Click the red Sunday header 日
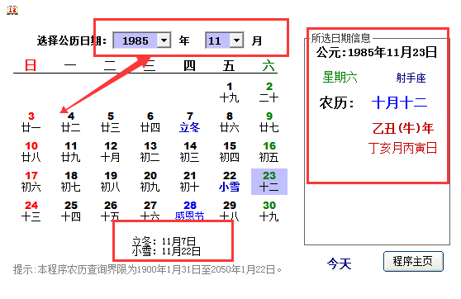The image size is (461, 299). click(x=31, y=65)
